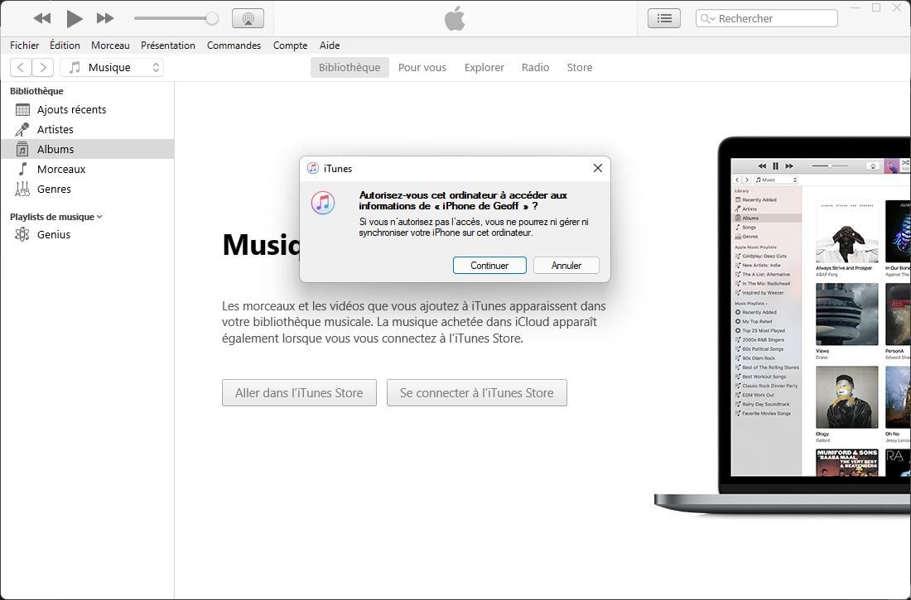
Task: Open the Up Next list view button
Action: [664, 18]
